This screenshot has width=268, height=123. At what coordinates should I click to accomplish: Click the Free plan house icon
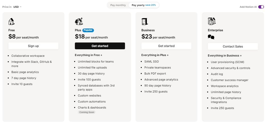click(12, 21)
